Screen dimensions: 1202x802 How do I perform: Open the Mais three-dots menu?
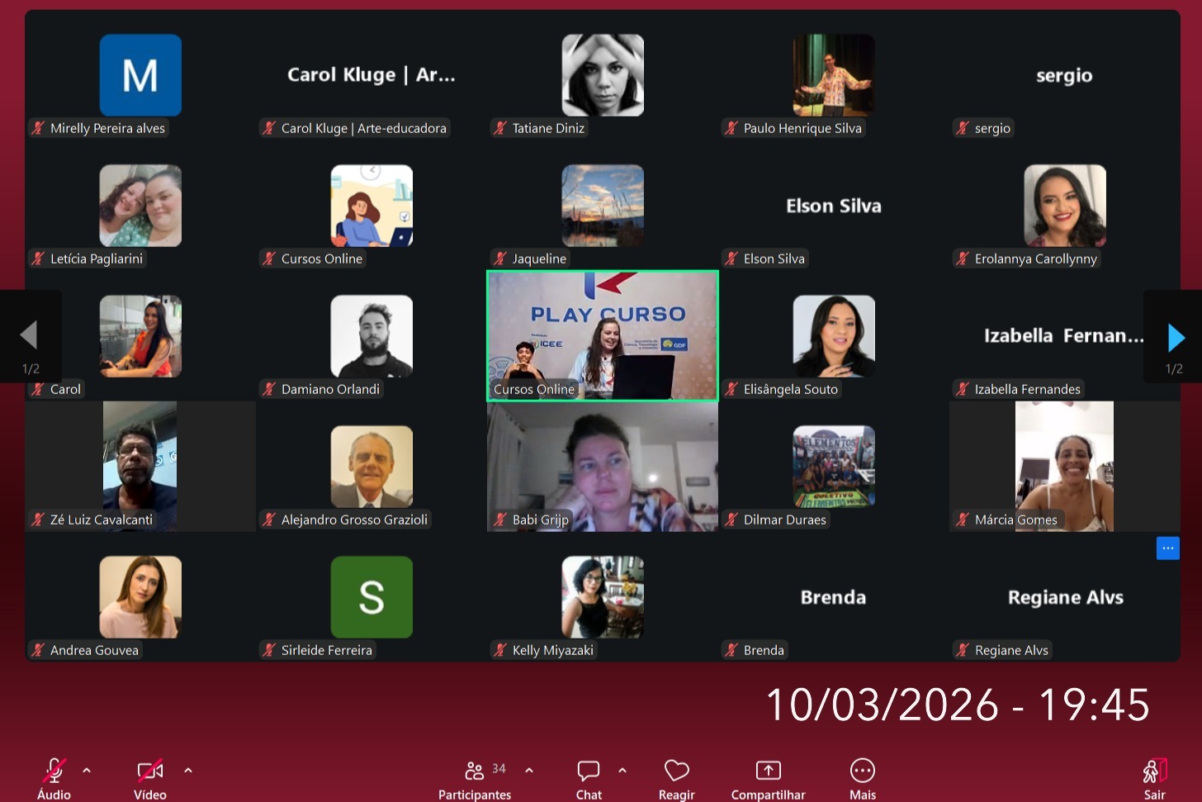863,771
